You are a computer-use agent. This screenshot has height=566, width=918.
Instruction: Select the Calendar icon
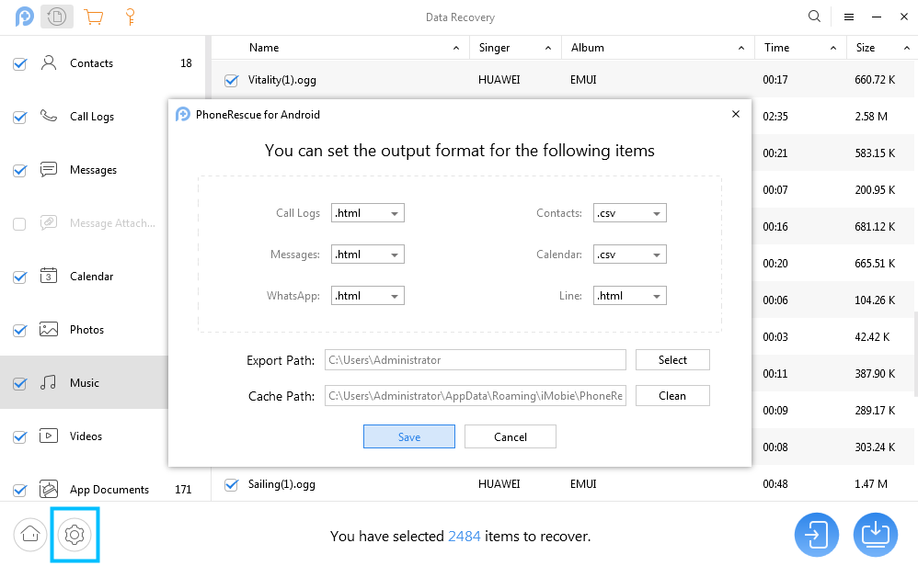(49, 276)
